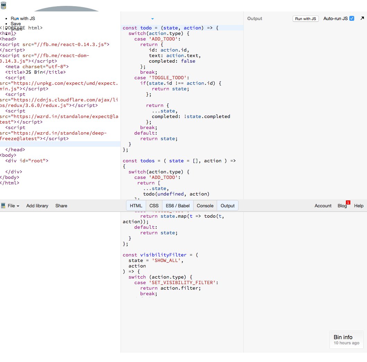The image size is (367, 362).
Task: Click the '<meta charset="utf-8">' HTML line
Action: point(37,67)
